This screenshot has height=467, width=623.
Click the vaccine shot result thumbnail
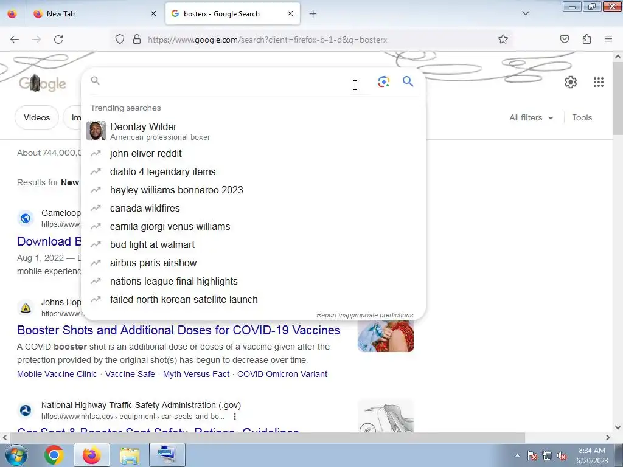(385, 336)
